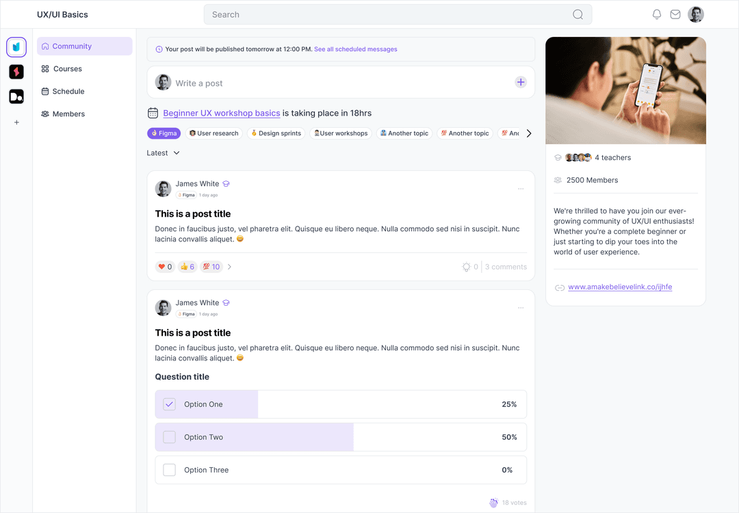Select the second Another topic chip
This screenshot has height=513, width=739.
click(x=465, y=133)
